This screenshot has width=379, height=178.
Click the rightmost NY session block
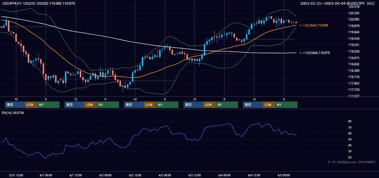(286, 105)
